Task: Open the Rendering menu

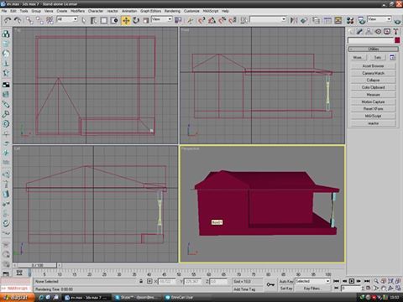Action: point(172,11)
